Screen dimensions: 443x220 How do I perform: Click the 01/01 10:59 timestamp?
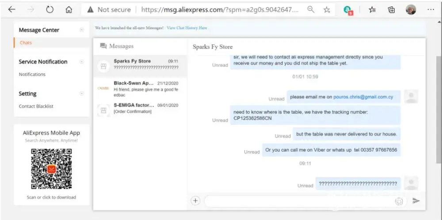[305, 77]
